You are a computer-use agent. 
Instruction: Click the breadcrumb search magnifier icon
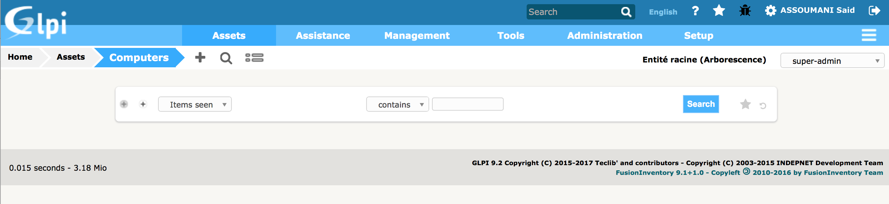click(226, 58)
